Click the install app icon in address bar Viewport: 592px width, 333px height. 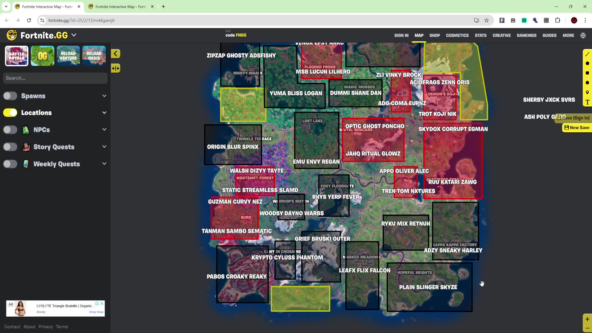[476, 20]
